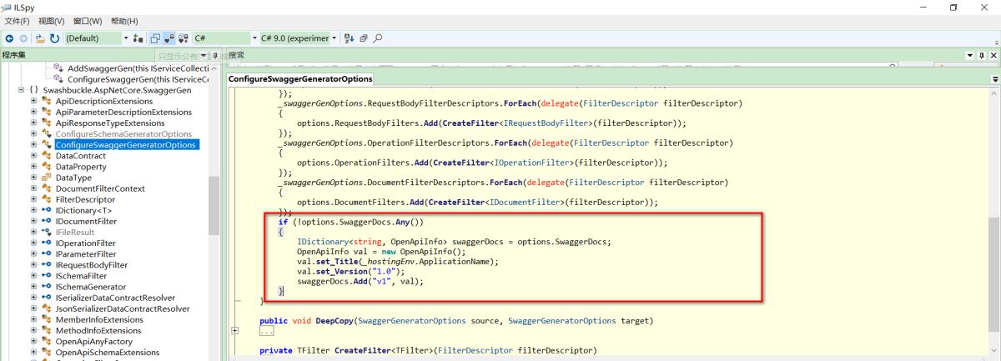The image size is (1001, 361).
Task: Open the 文件(F) menu
Action: (x=18, y=21)
